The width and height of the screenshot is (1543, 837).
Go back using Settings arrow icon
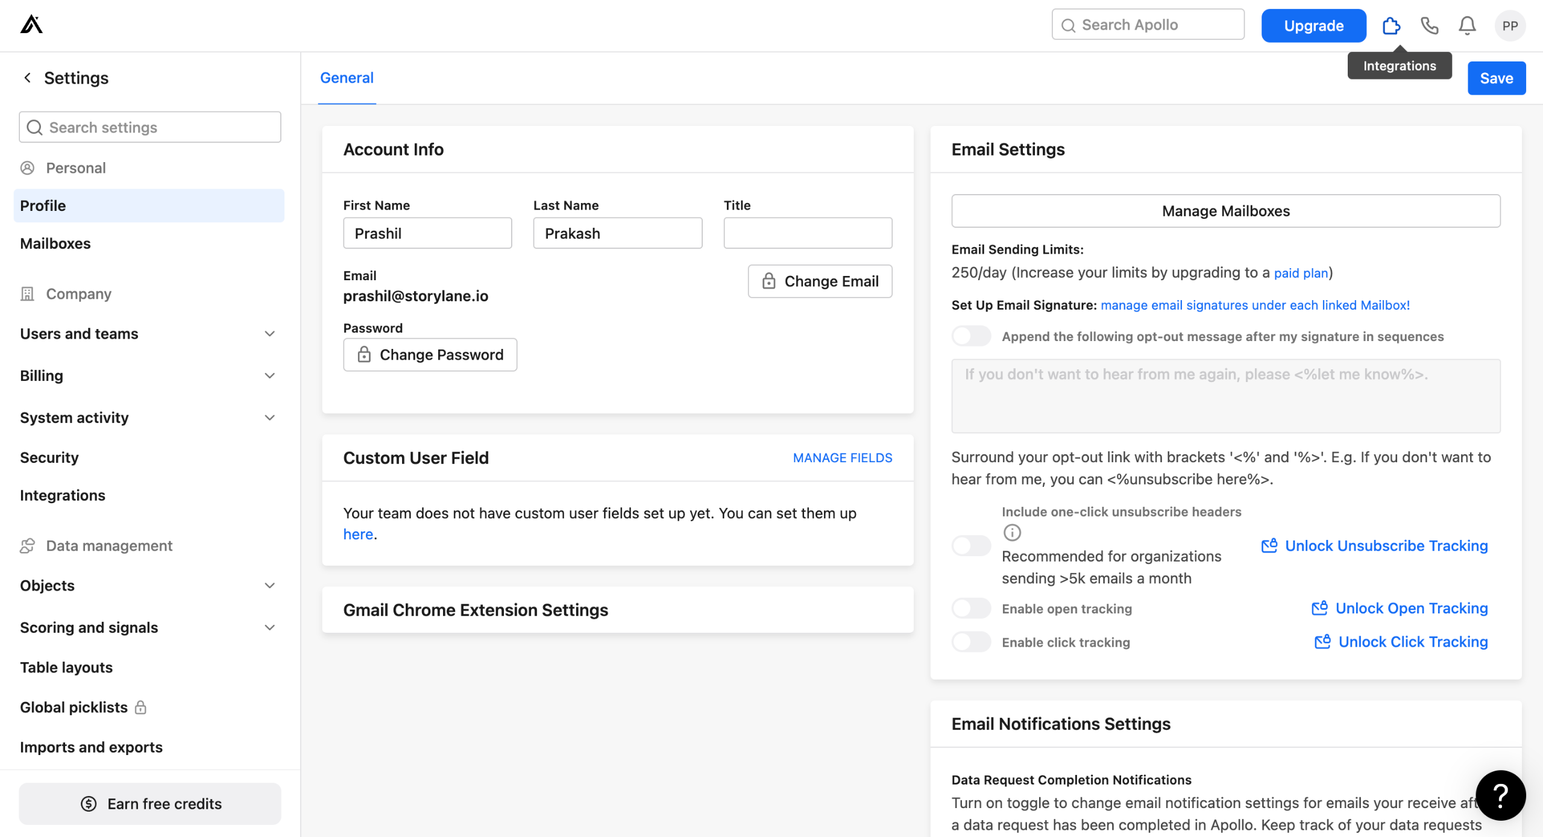coord(27,78)
